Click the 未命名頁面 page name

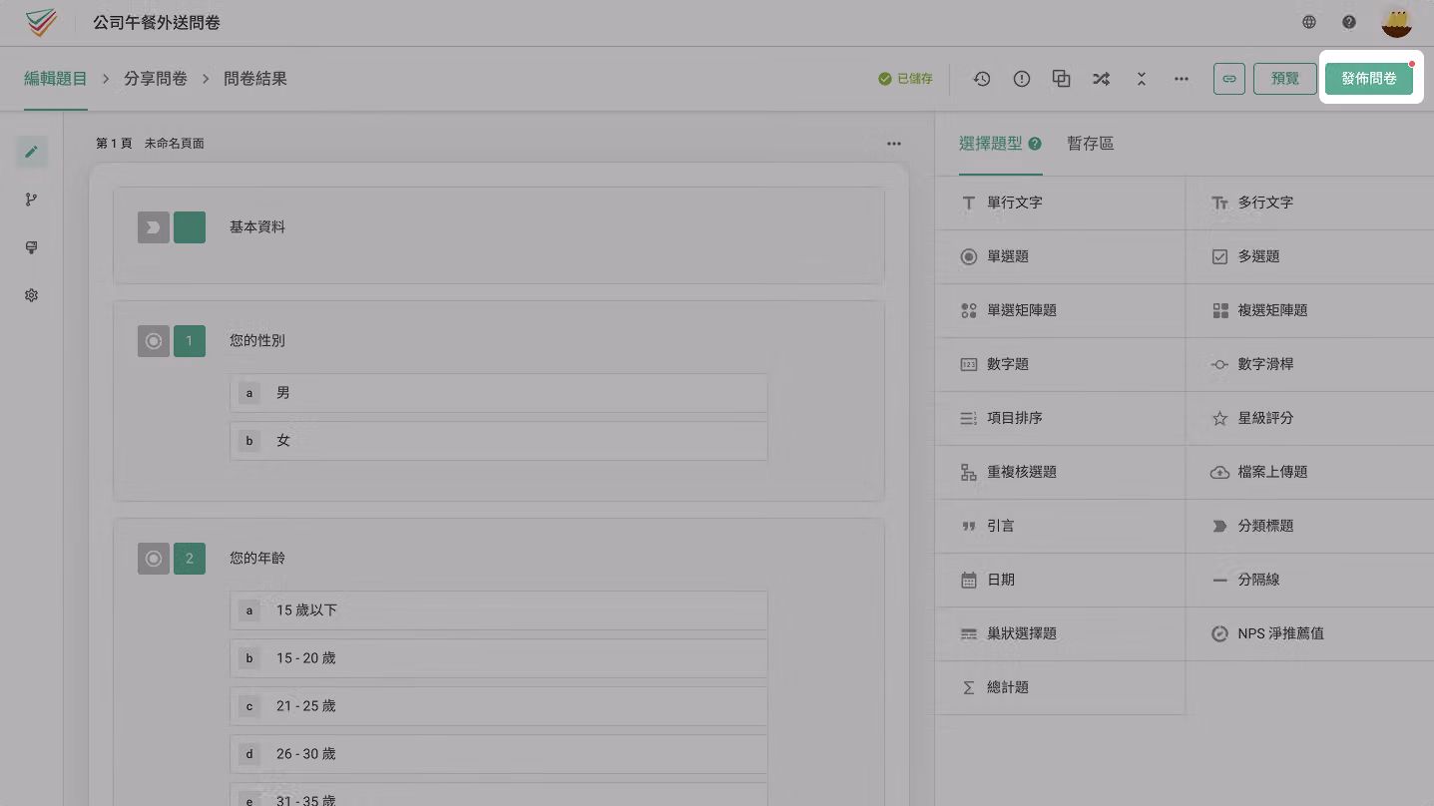(x=175, y=144)
